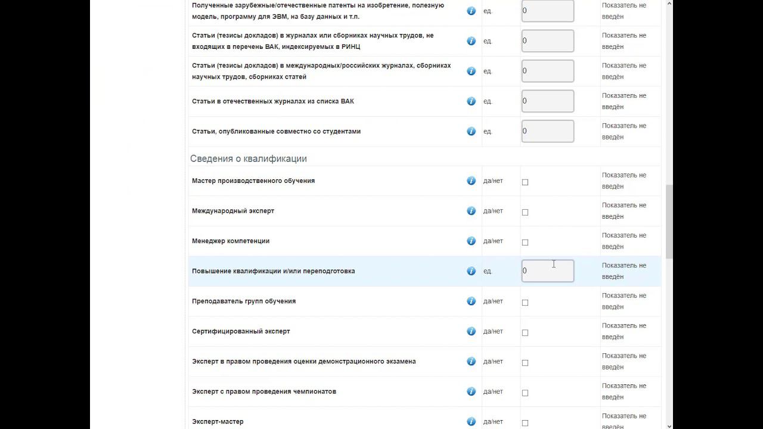Focus the 'Повышение квалификации и/или переподготовка' number field
763x429 pixels.
pyautogui.click(x=547, y=271)
